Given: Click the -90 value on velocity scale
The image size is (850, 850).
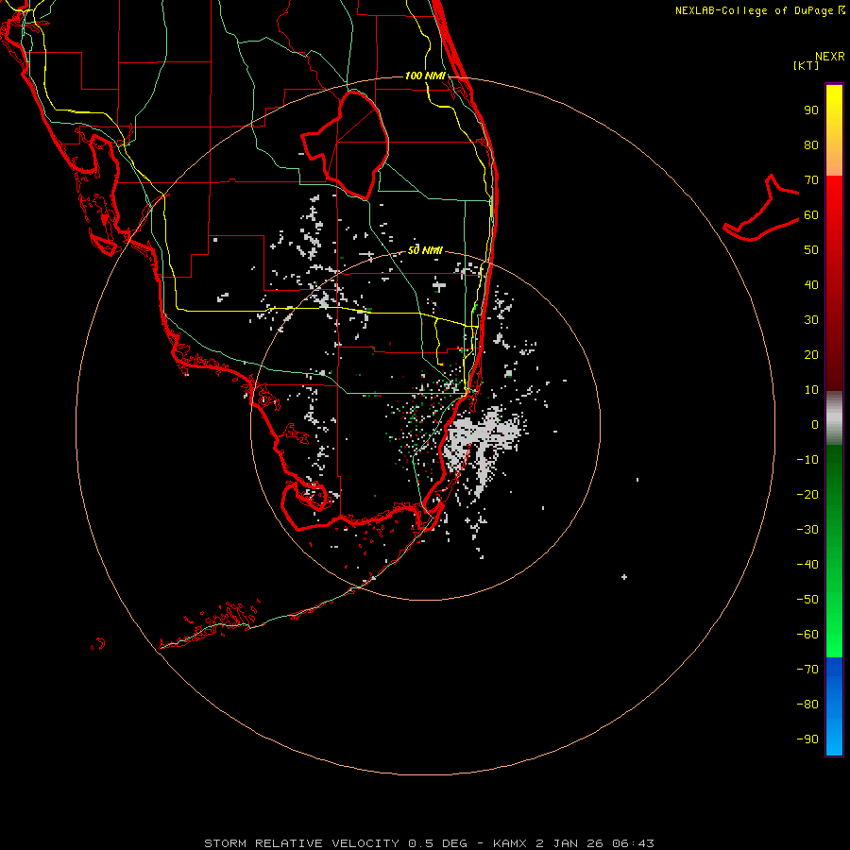Looking at the screenshot, I should [807, 739].
